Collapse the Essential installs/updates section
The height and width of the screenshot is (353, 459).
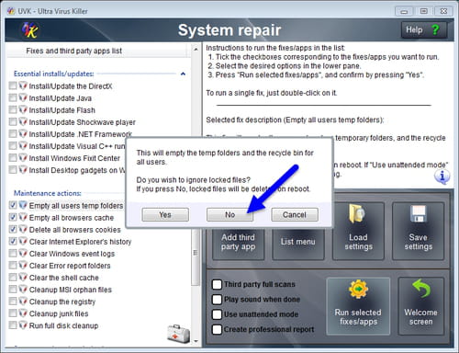pyautogui.click(x=183, y=74)
